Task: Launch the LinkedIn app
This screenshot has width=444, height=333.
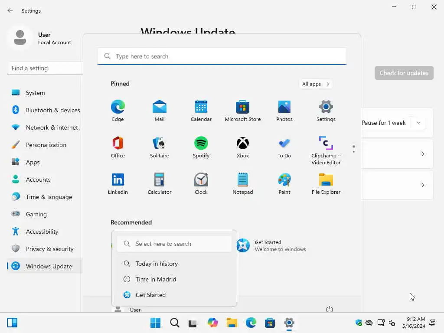Action: click(118, 183)
